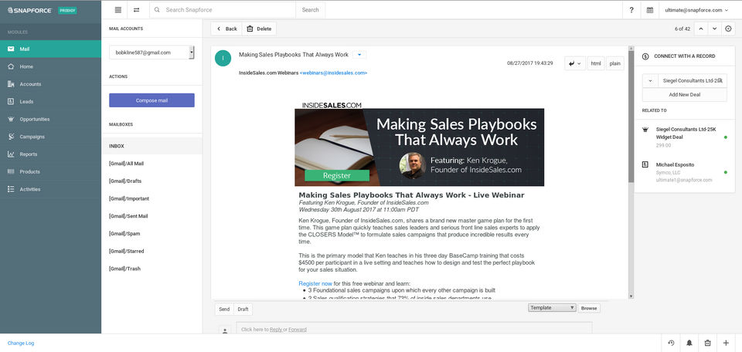Click the Siegel Consultants record input field
Viewport: 742px width, 352px height.
693,81
